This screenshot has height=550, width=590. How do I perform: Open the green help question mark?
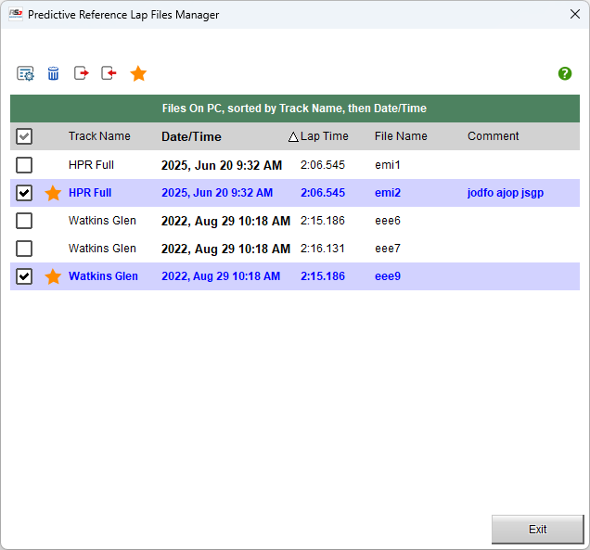pyautogui.click(x=565, y=73)
